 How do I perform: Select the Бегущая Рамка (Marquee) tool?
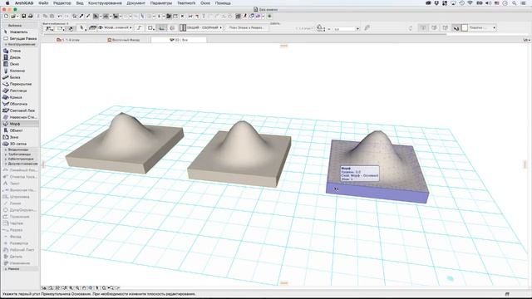click(20, 39)
